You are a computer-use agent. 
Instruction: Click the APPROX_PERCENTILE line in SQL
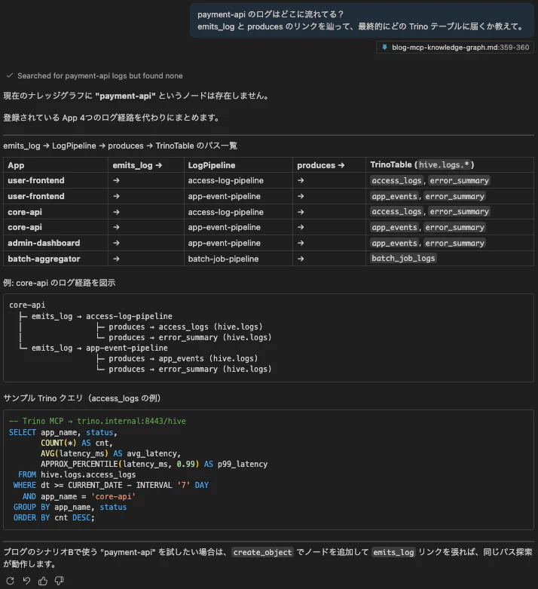click(154, 464)
